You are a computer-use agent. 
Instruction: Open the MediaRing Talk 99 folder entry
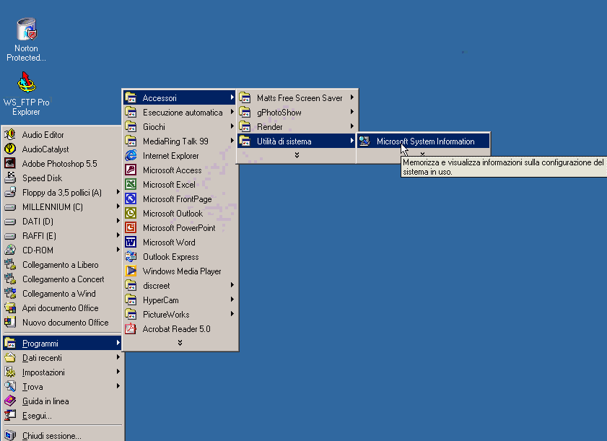(180, 141)
